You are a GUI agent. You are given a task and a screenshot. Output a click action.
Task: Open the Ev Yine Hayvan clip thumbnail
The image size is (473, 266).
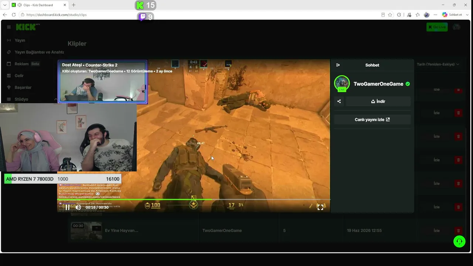click(86, 231)
